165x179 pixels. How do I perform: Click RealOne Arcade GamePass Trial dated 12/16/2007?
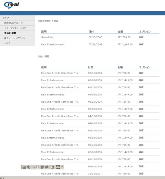tap(60, 174)
